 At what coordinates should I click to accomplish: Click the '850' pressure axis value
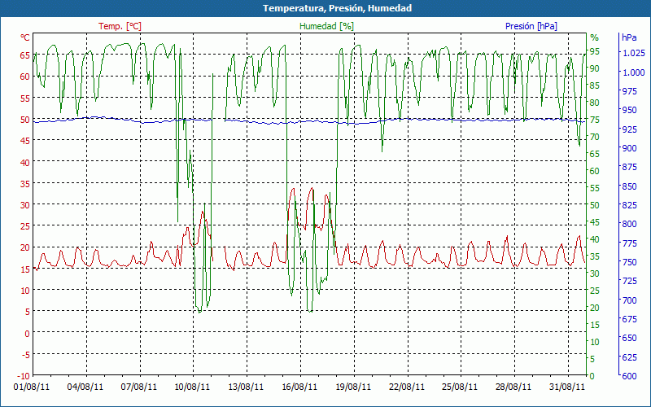tap(629, 186)
